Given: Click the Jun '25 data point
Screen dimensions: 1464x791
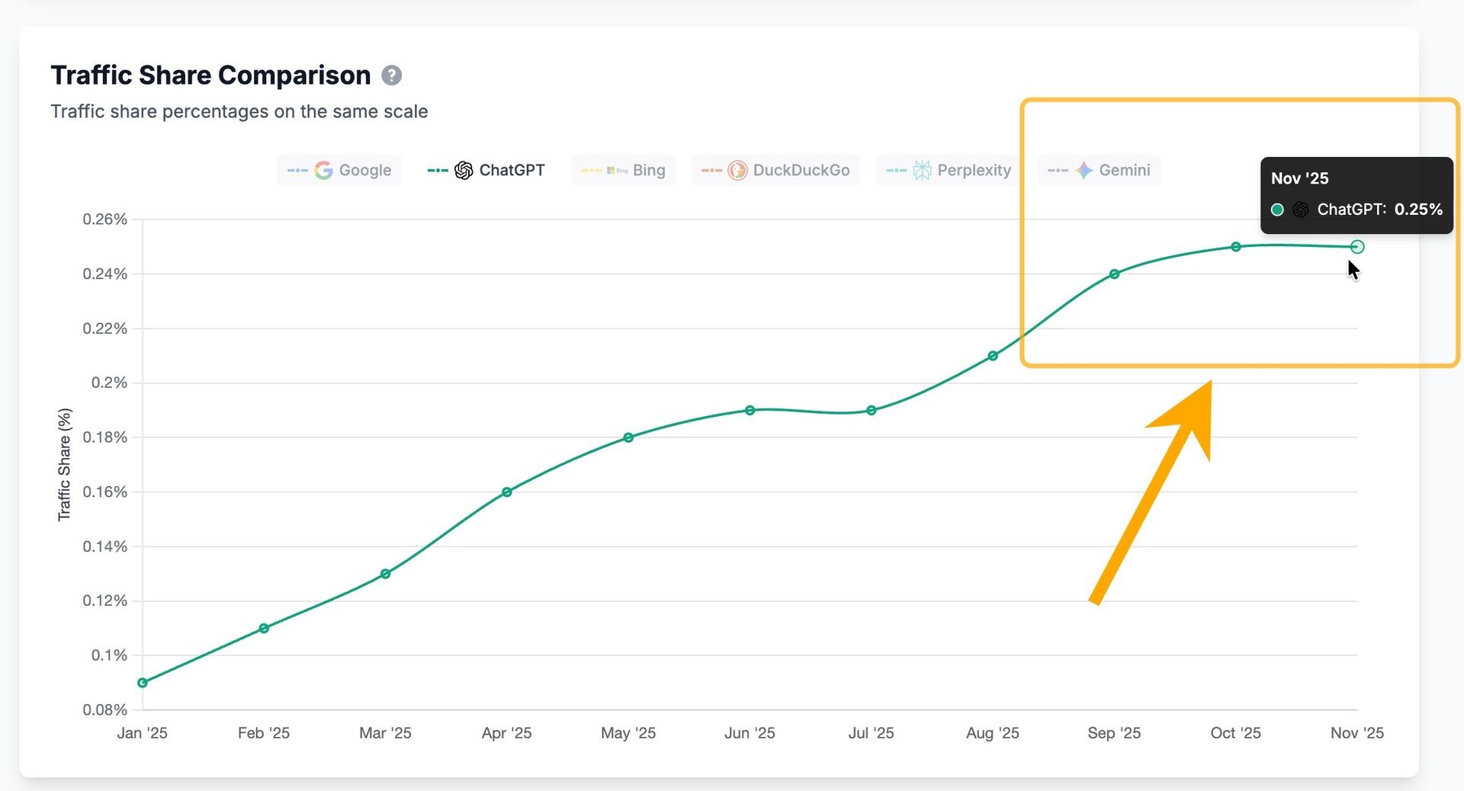Looking at the screenshot, I should coord(750,410).
